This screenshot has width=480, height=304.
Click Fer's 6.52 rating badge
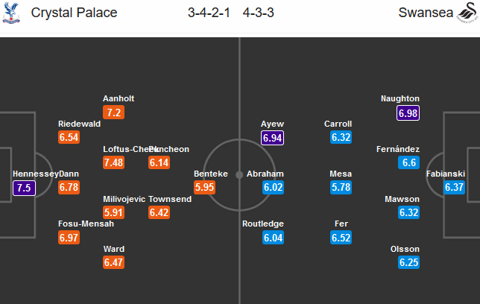pyautogui.click(x=341, y=238)
